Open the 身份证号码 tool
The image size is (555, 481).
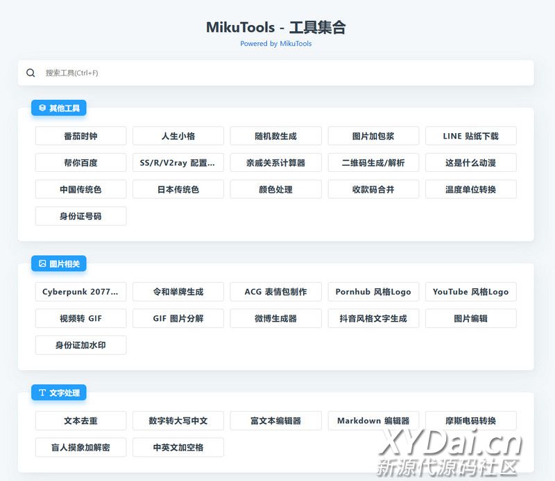(80, 216)
